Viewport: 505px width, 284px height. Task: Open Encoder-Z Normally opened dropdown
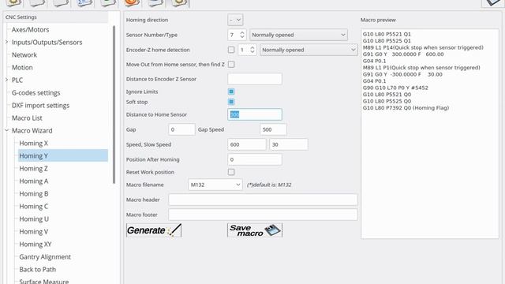pyautogui.click(x=309, y=50)
